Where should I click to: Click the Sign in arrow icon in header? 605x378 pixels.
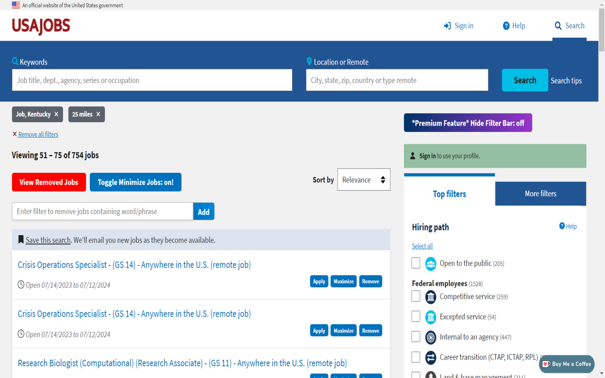(447, 26)
